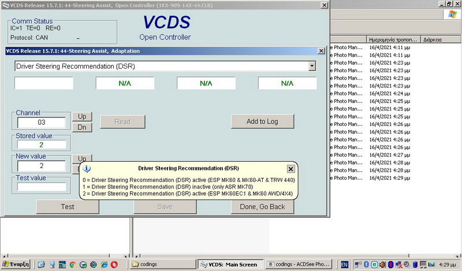462x271 pixels.
Task: Click the taskbar clock showing 4:29 μμ
Action: 447,265
